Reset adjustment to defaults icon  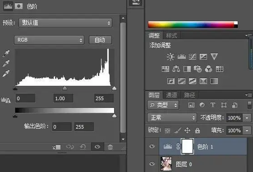[x=83, y=147]
